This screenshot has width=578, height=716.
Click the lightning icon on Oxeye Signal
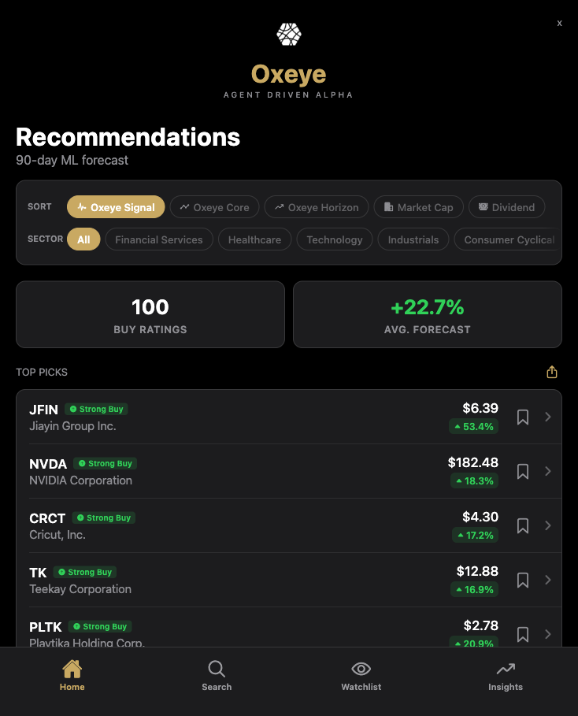(83, 206)
